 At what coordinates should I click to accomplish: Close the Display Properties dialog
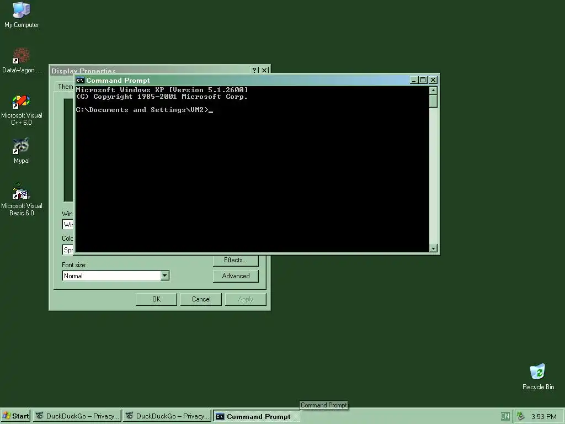pyautogui.click(x=264, y=70)
